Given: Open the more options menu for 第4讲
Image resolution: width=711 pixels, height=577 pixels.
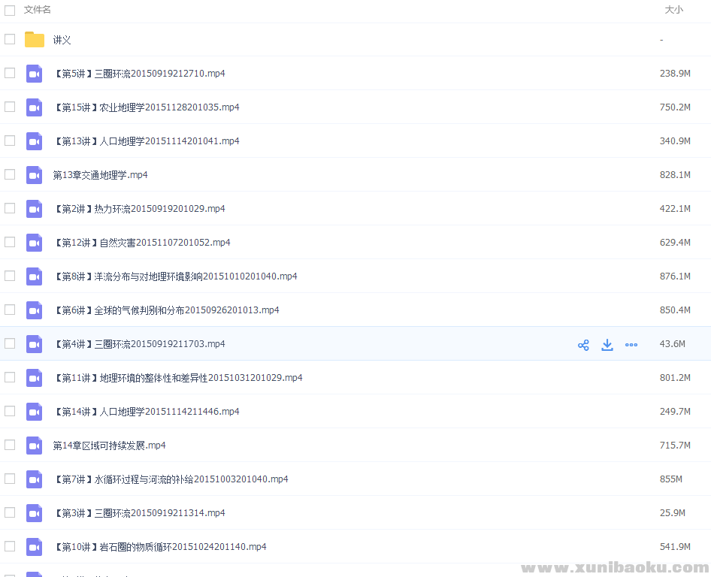Looking at the screenshot, I should 631,345.
